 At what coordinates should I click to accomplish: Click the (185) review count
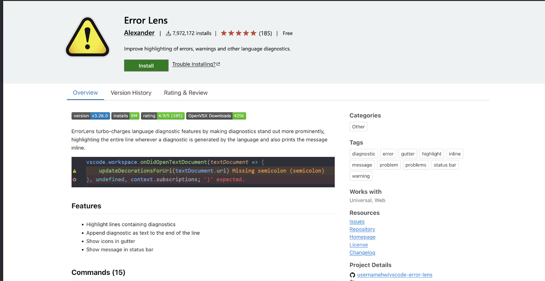tap(265, 33)
